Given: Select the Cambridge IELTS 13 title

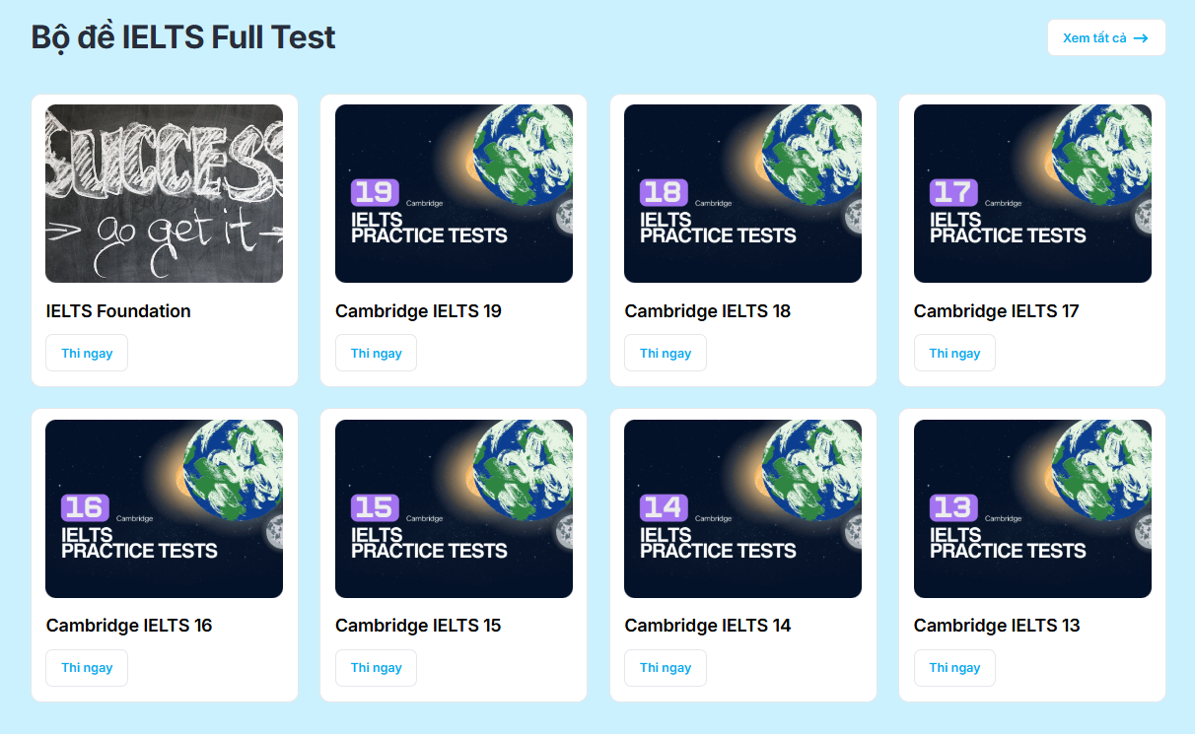Looking at the screenshot, I should [997, 626].
